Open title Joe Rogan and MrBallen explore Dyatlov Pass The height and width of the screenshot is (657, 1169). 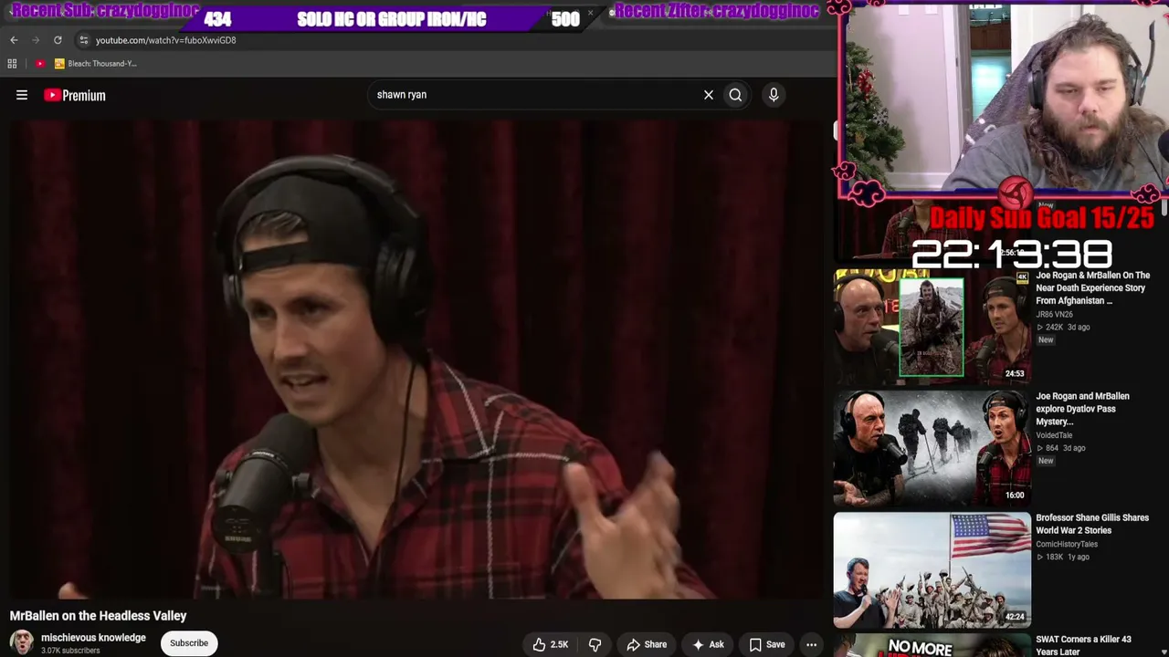coord(1083,409)
